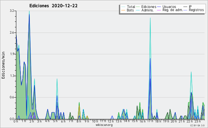
Task: Click the Total legend color line
Action: [123, 7]
